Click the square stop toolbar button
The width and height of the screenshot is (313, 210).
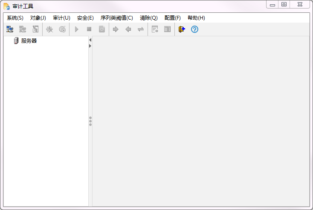[89, 29]
